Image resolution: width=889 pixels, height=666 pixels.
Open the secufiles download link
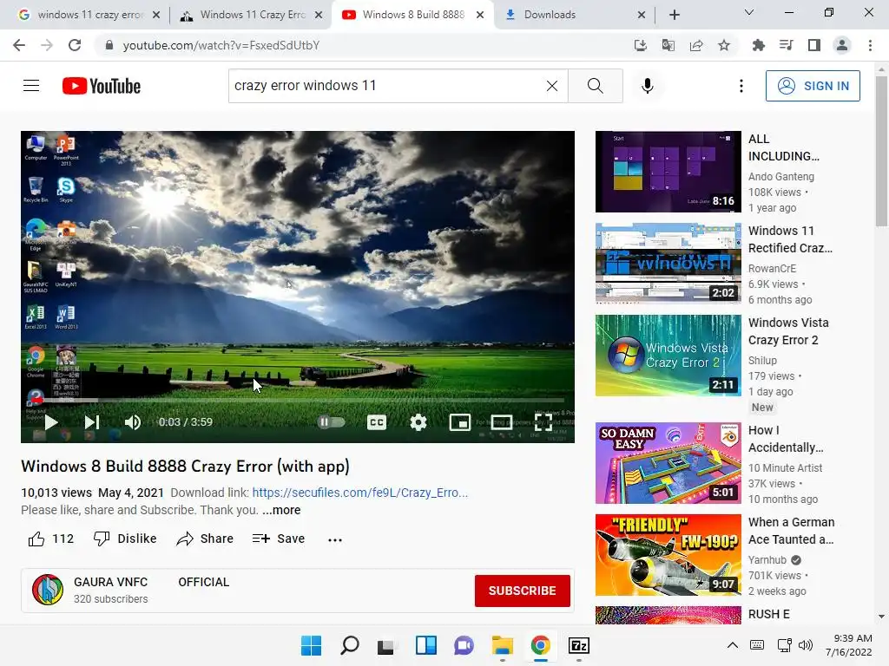pyautogui.click(x=360, y=493)
